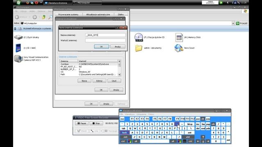This screenshot has height=147, width=262.
Task: Select admin - dokumenty folder
Action: 148,48
